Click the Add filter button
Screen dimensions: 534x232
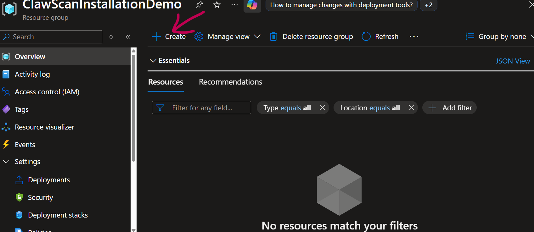[x=449, y=108]
